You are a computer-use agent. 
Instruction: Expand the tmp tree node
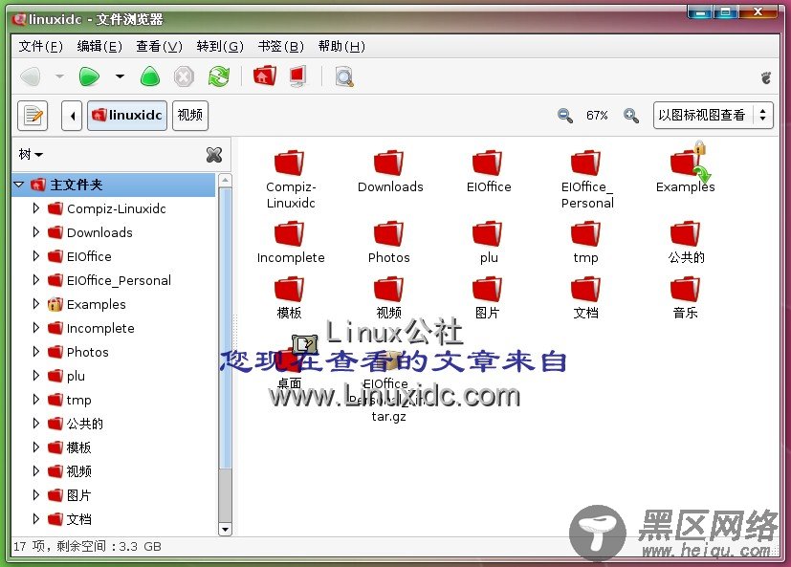click(35, 400)
